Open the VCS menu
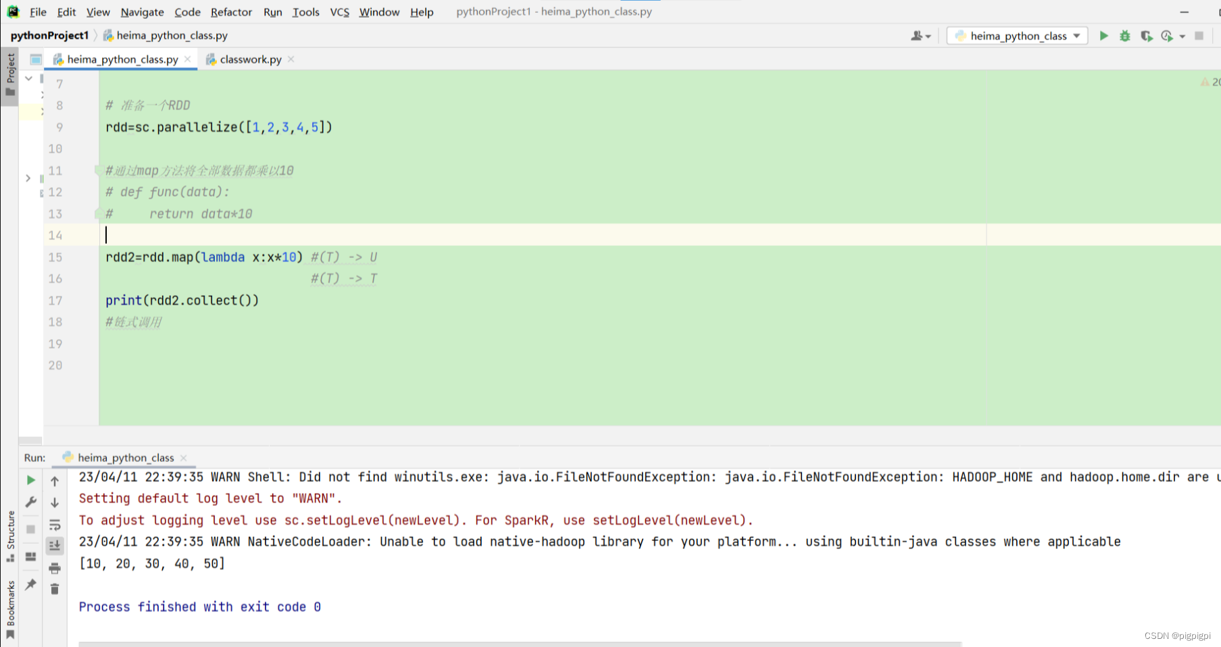Viewport: 1221px width, 647px height. click(340, 12)
